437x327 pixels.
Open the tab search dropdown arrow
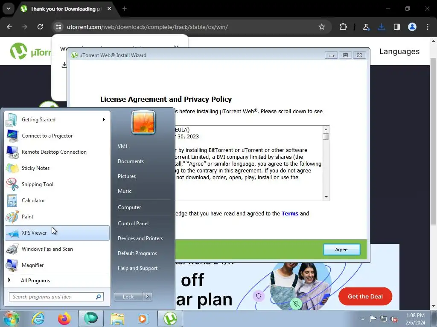9,9
